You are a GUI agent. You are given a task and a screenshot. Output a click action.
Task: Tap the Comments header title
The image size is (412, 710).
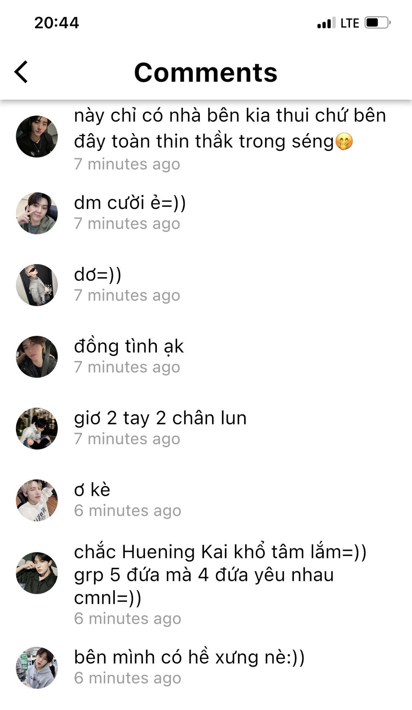point(206,72)
